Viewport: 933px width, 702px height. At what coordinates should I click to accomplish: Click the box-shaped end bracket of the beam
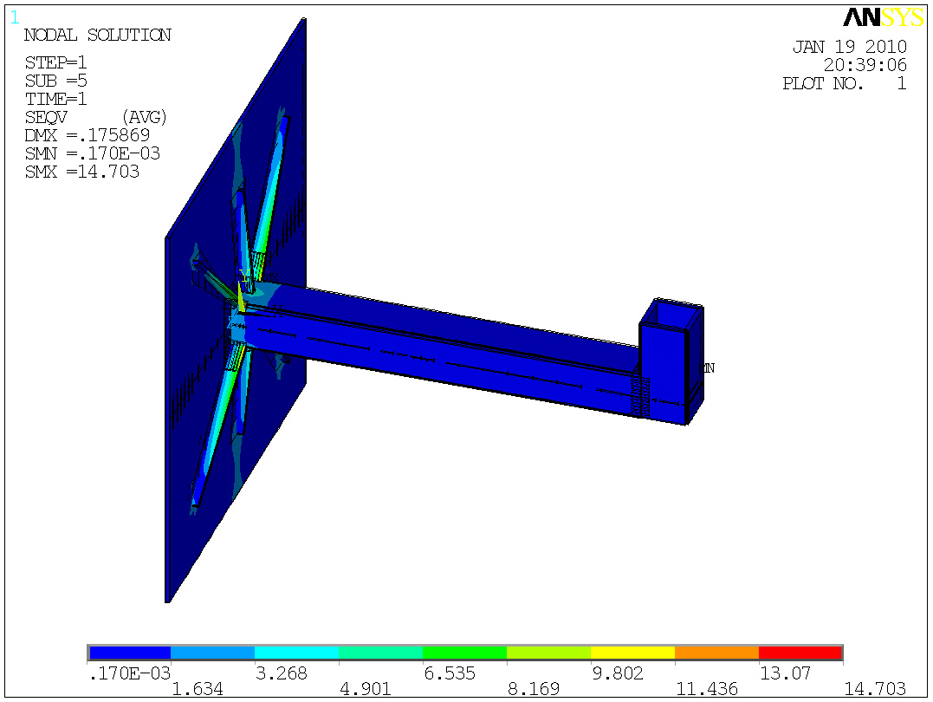[671, 361]
